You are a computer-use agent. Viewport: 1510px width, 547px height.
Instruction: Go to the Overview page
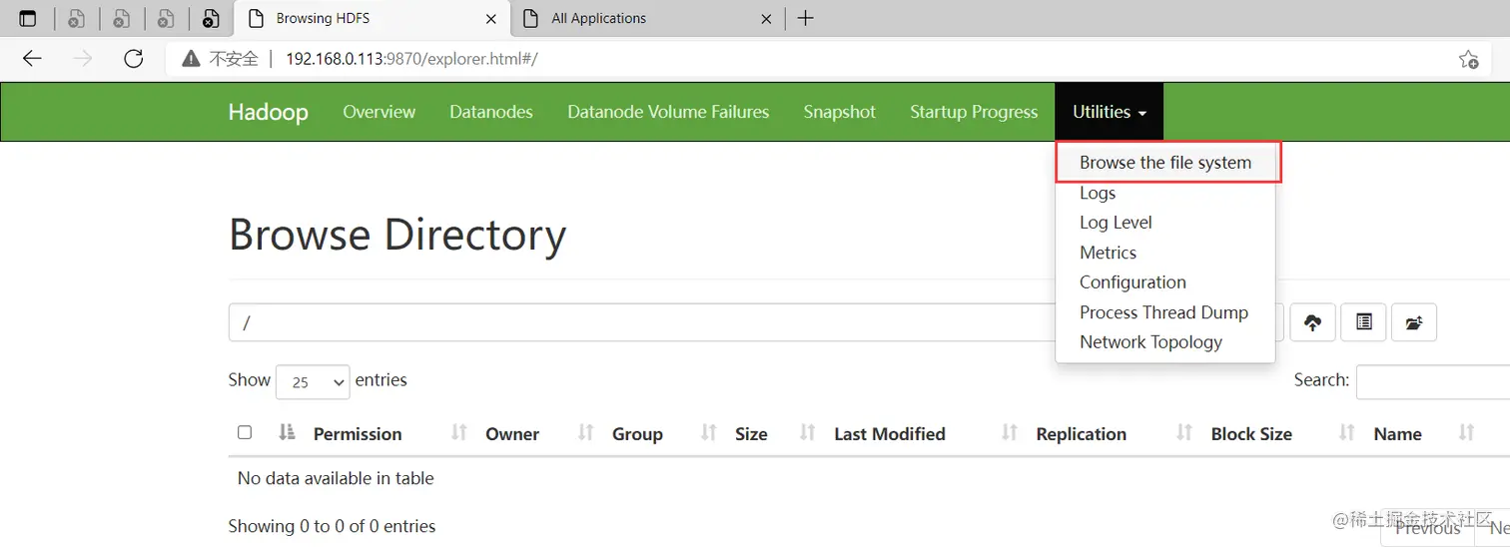click(x=378, y=112)
